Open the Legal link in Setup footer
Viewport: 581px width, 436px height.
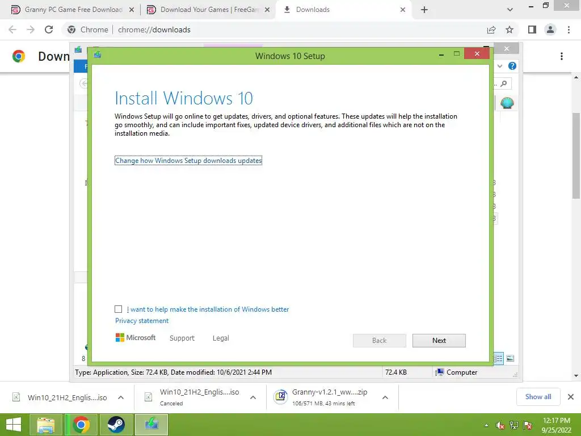pos(221,338)
